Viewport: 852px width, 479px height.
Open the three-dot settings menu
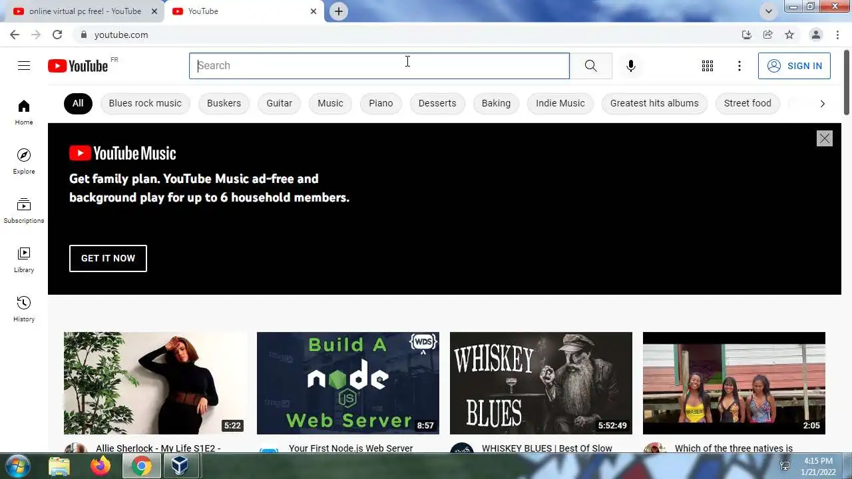click(740, 66)
